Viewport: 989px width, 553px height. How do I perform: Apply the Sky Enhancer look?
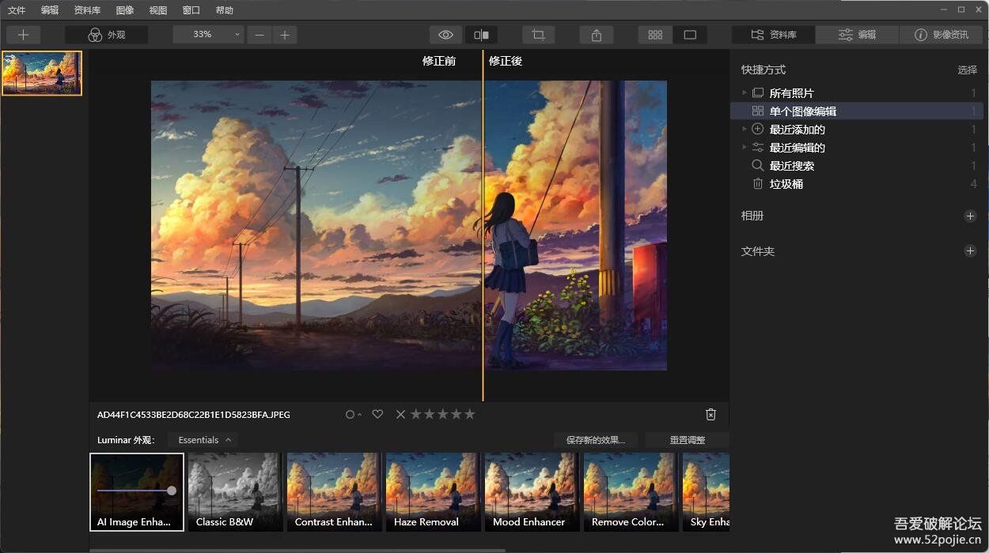(706, 491)
